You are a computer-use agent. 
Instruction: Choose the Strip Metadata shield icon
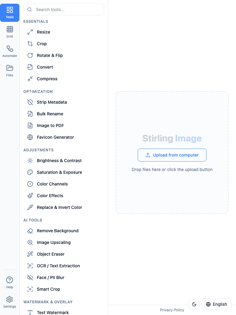(x=30, y=102)
